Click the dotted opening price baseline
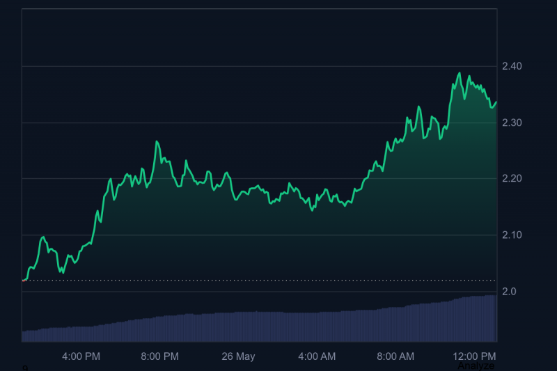Screen dimensions: 557x371 [x=259, y=281]
